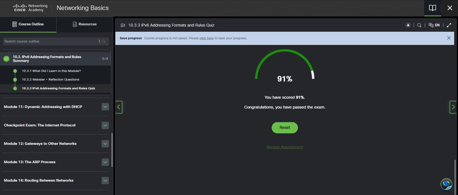This screenshot has height=195, width=458.
Task: Expand Module 14: Routing Between Networks chevron
Action: [105, 180]
